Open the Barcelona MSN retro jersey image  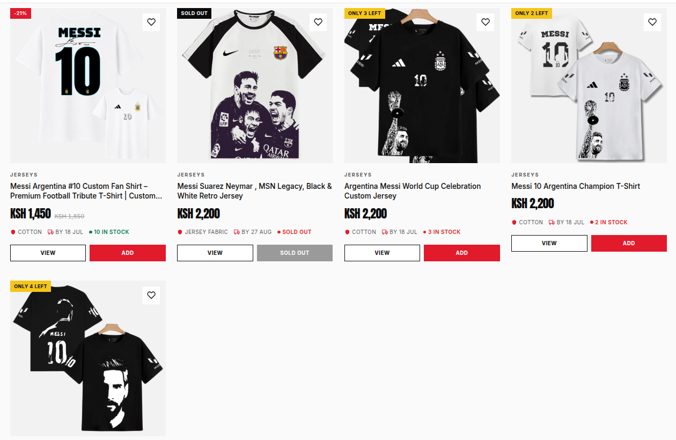[255, 85]
